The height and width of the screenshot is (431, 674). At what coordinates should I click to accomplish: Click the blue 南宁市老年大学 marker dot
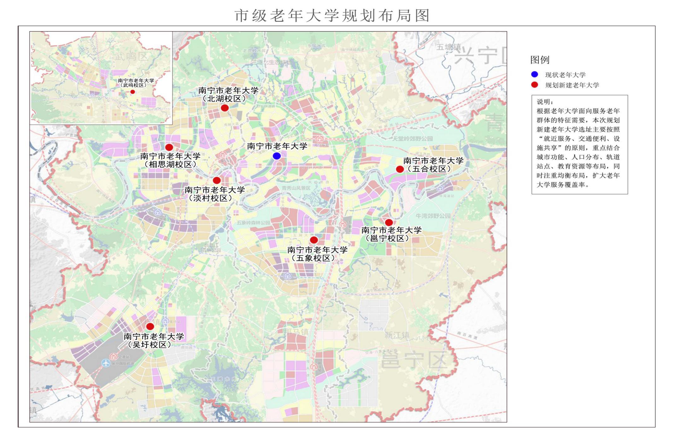[x=277, y=156]
